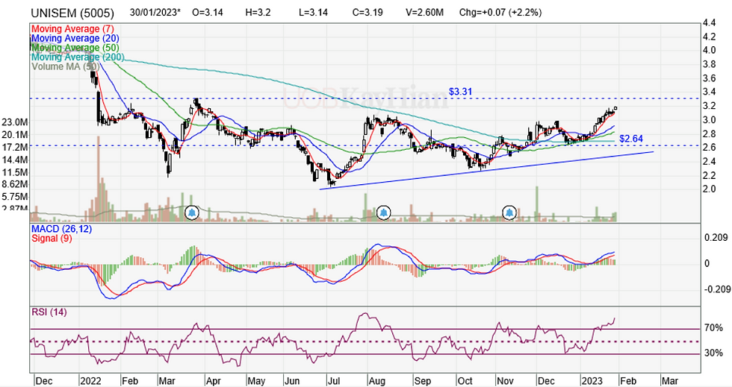Click the Oct label on time axis
Screen dimensions: 732x387
[465, 381]
